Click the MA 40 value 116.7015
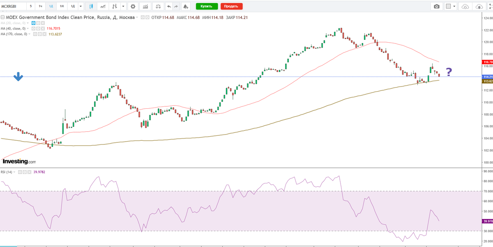The image size is (493, 247). tap(53, 28)
